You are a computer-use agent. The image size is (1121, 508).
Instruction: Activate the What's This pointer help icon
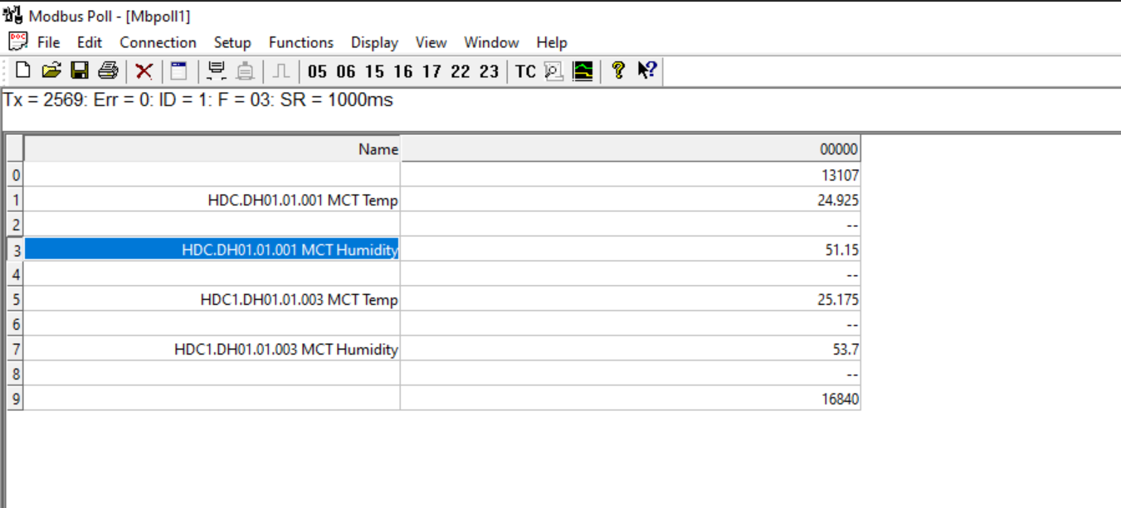(647, 71)
